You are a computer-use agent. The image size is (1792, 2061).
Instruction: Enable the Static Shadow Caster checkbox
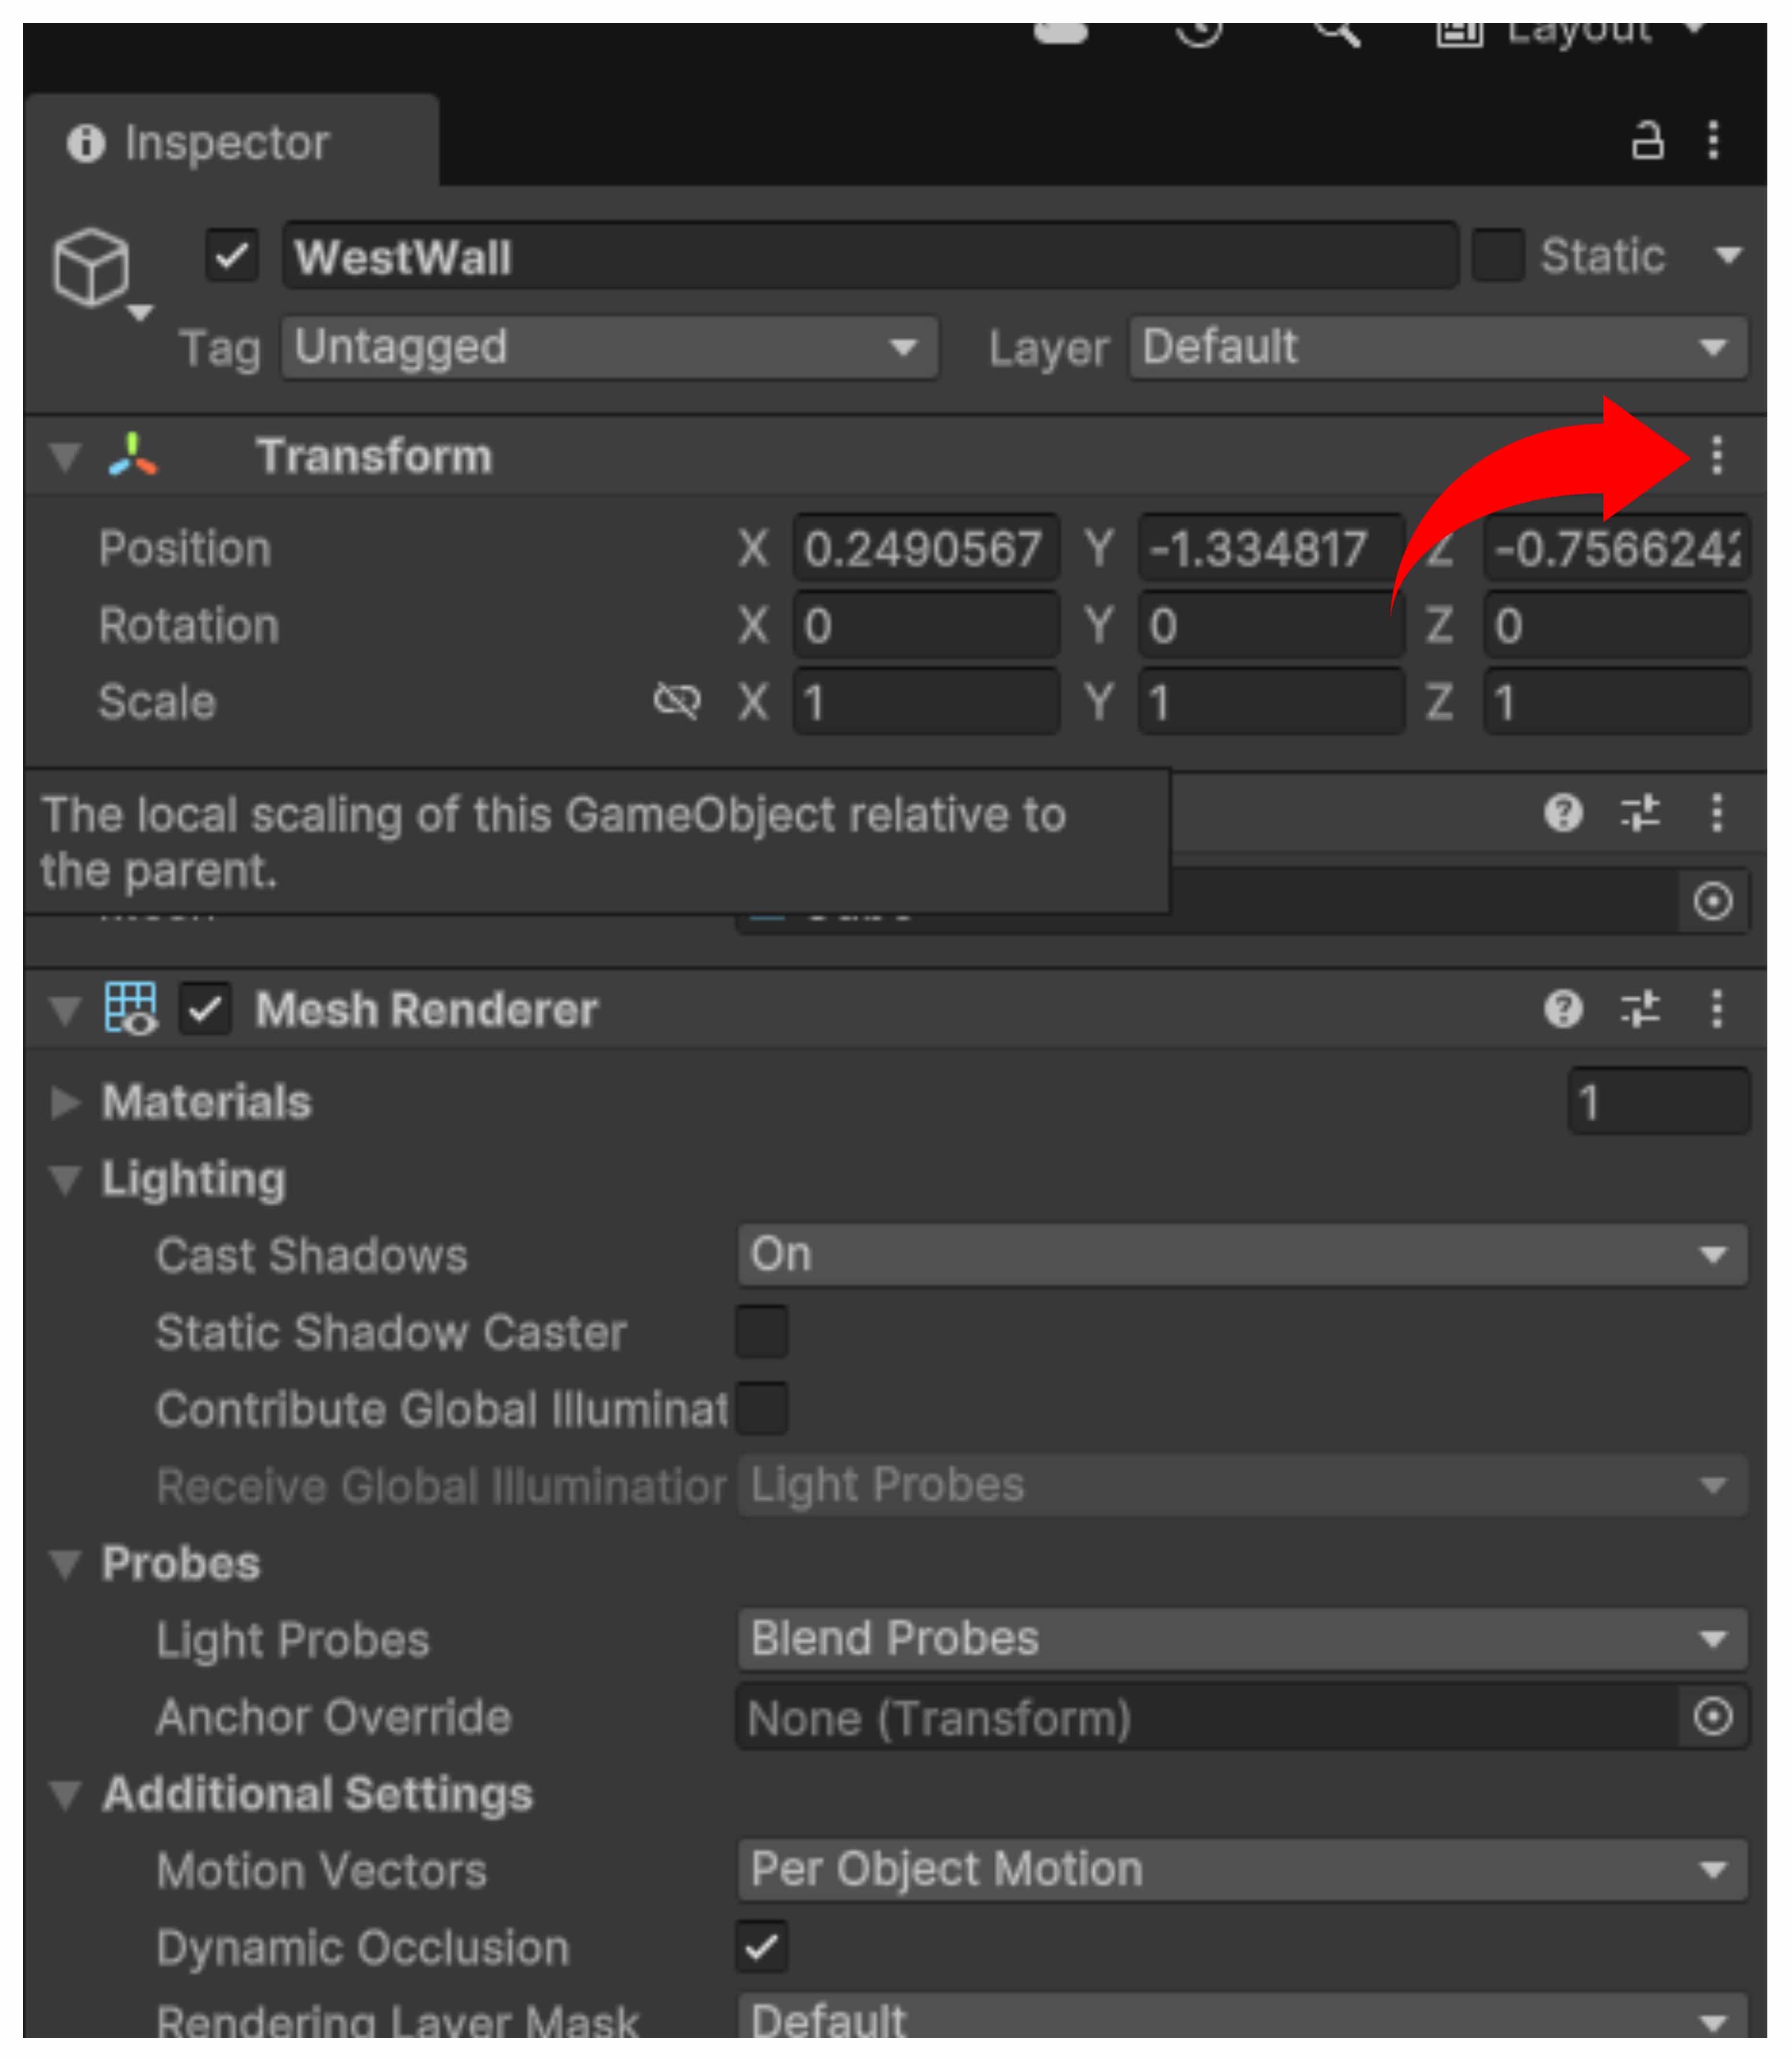[x=762, y=1331]
